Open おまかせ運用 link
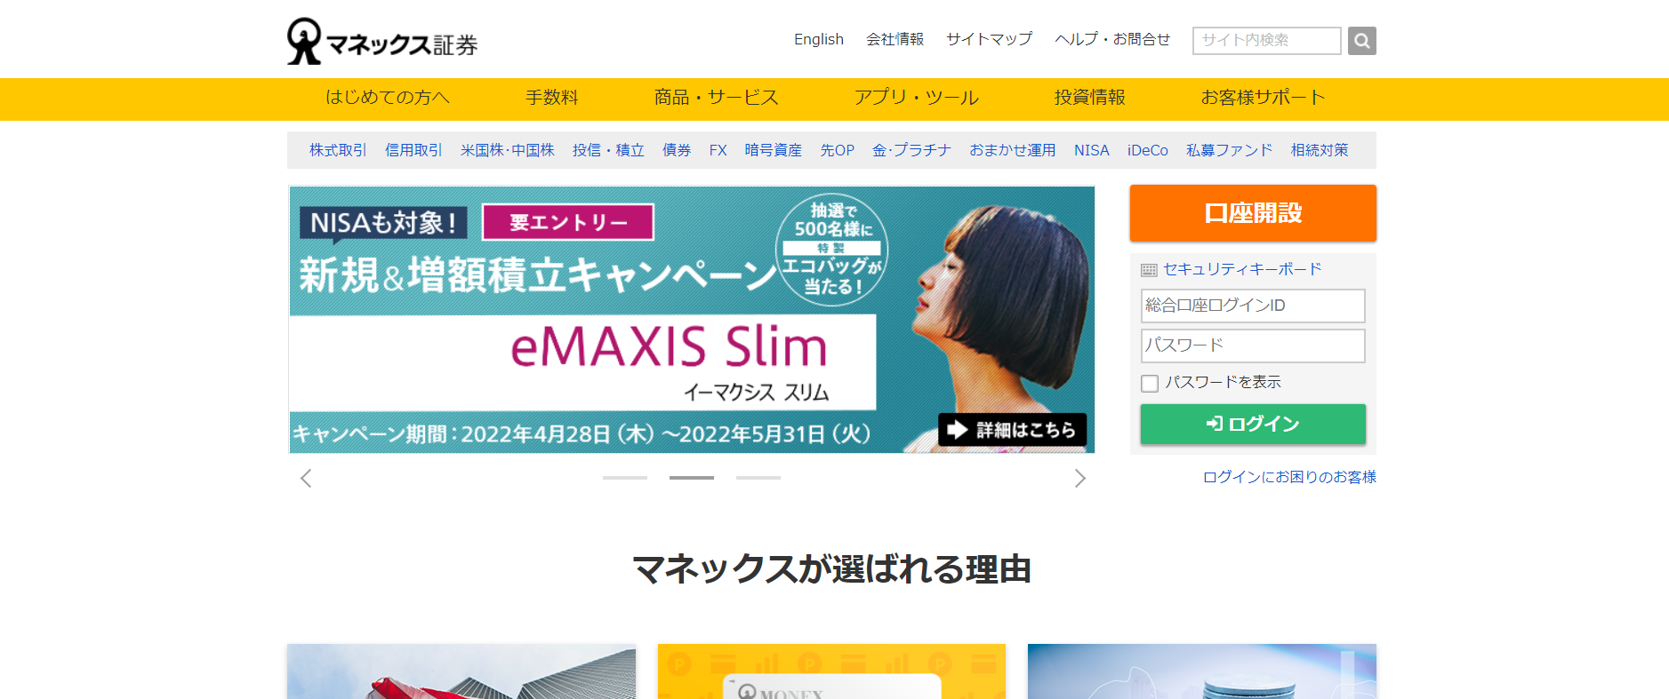The width and height of the screenshot is (1669, 699). pyautogui.click(x=1013, y=150)
